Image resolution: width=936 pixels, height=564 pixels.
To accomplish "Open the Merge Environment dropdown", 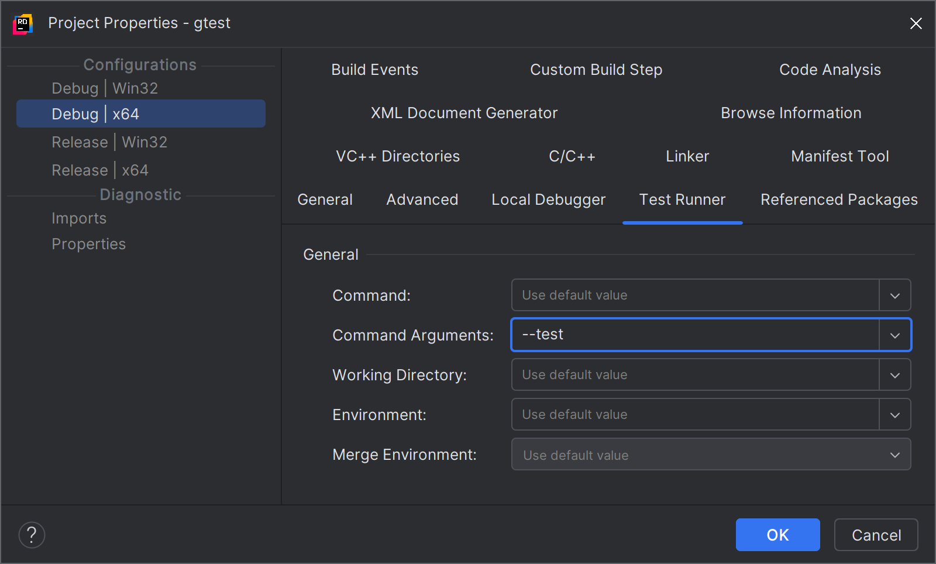I will [x=894, y=455].
